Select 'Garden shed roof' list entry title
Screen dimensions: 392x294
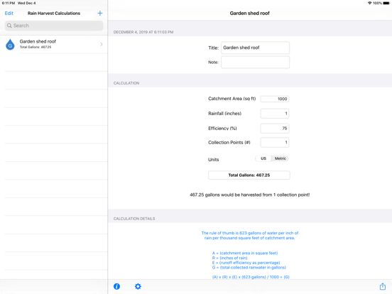click(38, 41)
